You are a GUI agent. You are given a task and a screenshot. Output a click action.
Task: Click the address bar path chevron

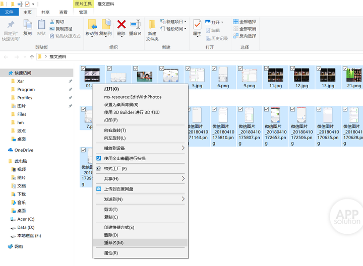click(45, 56)
